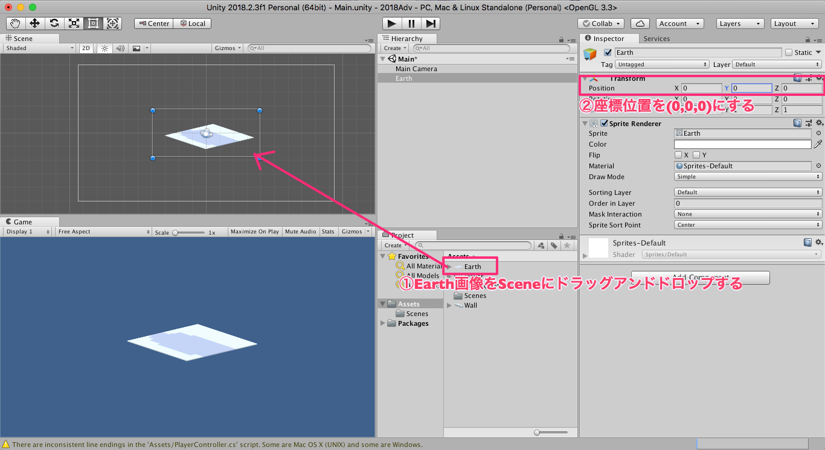The image size is (825, 450).
Task: Enable Flip Y checkbox
Action: [696, 155]
